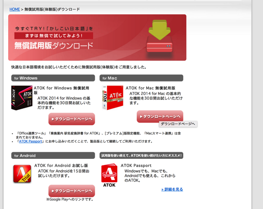Click the red 無償試用版ダウンロード banner
The height and width of the screenshot is (209, 263).
97,38
